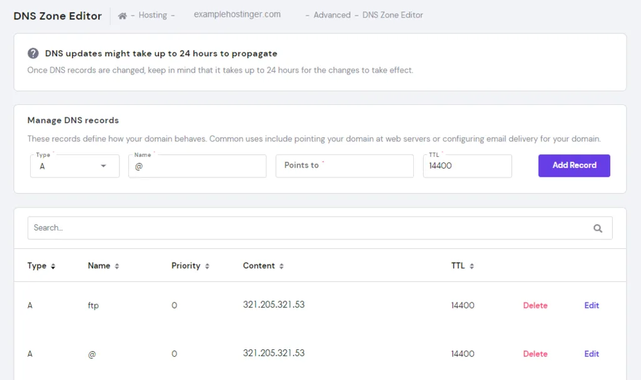This screenshot has height=380, width=641.
Task: Delete the @ A record
Action: (535, 354)
